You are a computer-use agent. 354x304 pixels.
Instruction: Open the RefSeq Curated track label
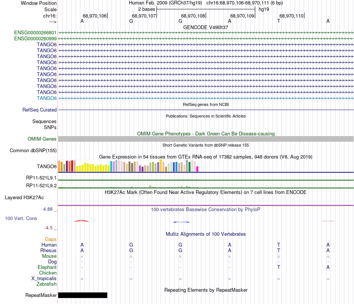point(39,110)
